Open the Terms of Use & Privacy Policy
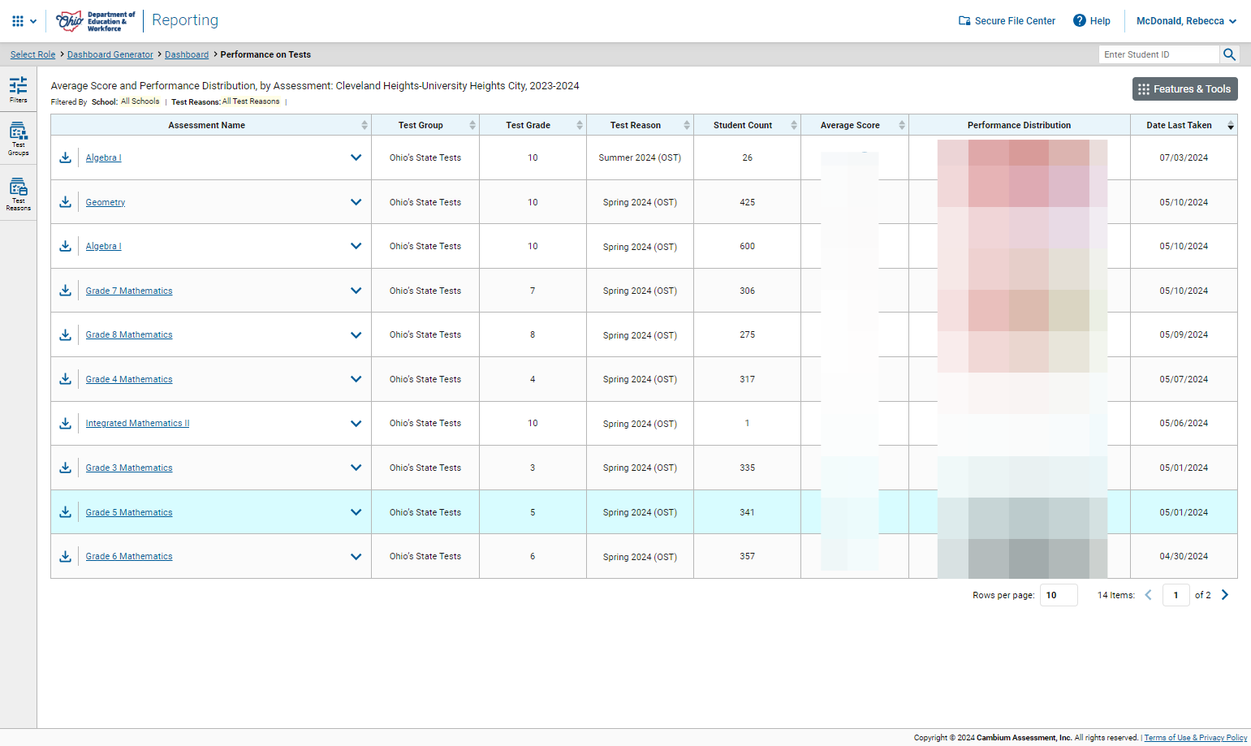The image size is (1251, 746). 1195,738
